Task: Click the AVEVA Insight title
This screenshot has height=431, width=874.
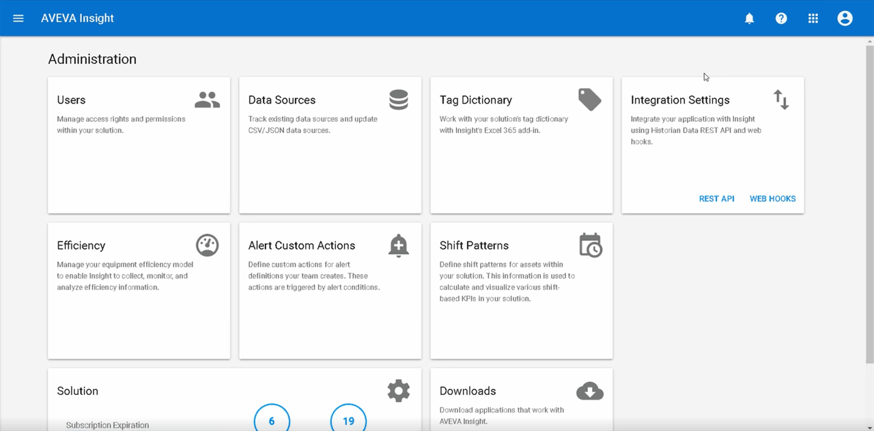Action: point(77,18)
